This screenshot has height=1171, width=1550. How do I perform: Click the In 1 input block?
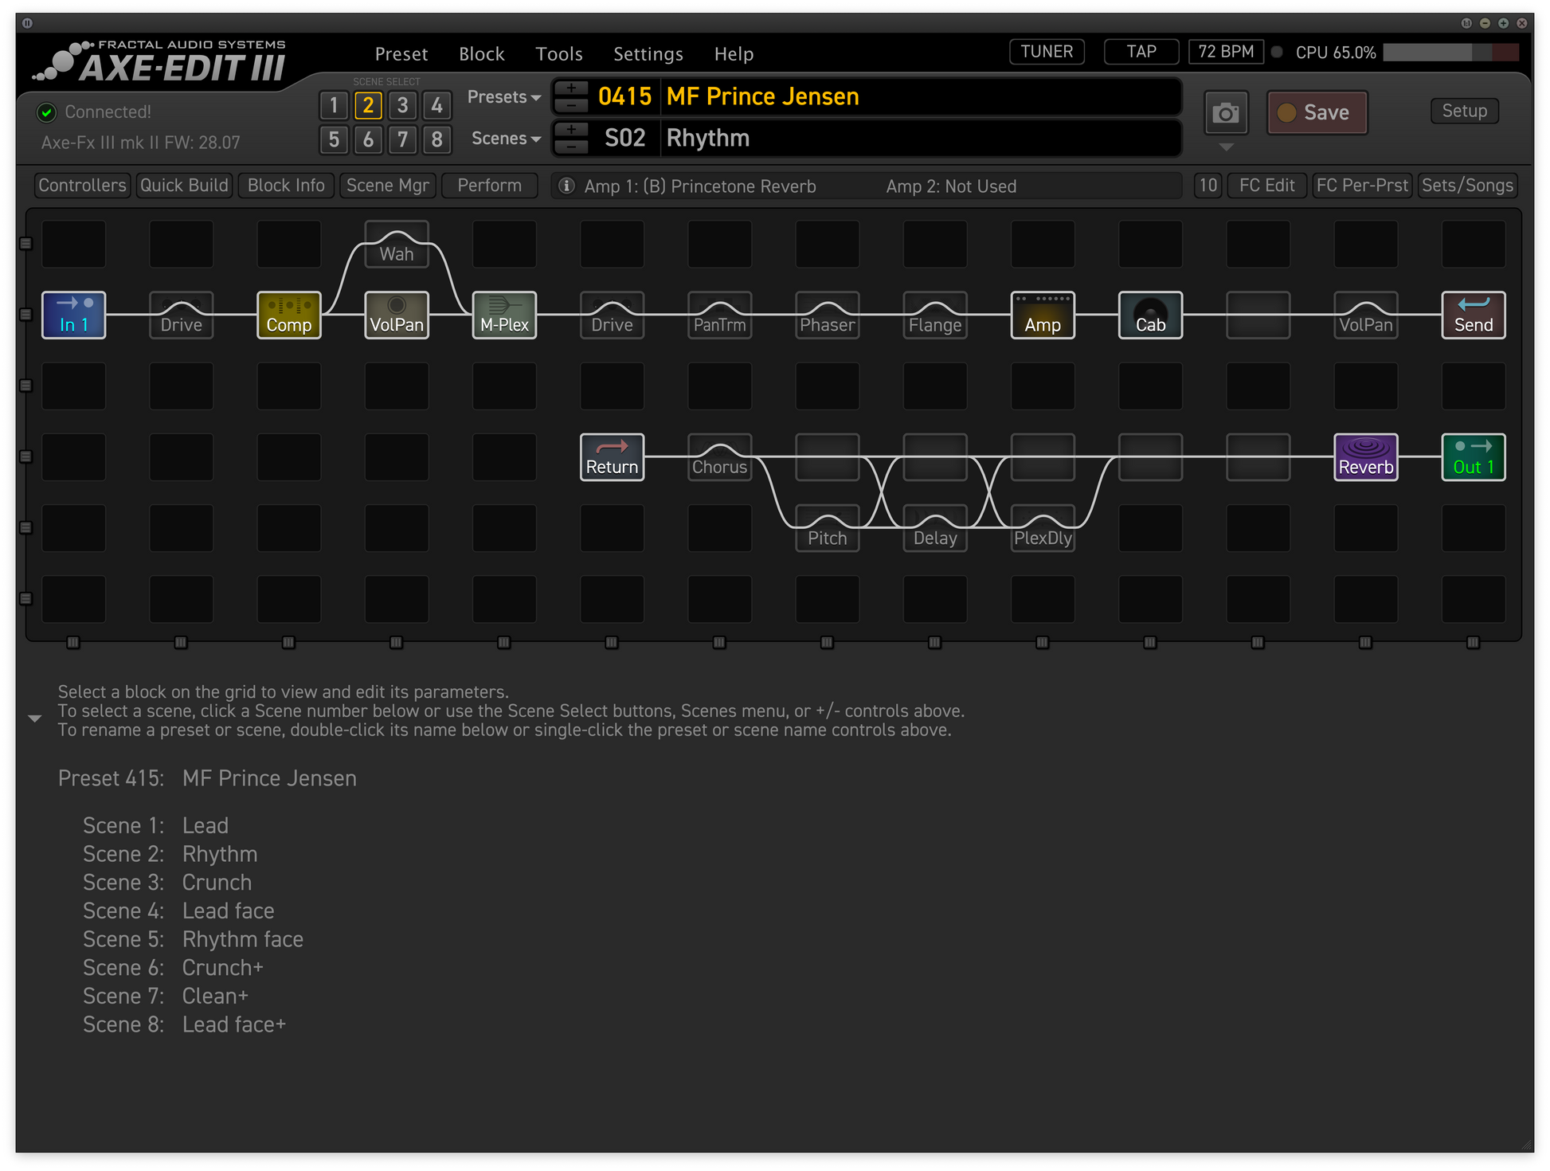(73, 315)
